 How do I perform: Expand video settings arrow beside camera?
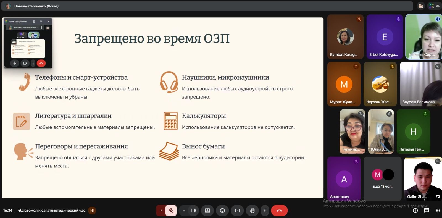tap(184, 211)
